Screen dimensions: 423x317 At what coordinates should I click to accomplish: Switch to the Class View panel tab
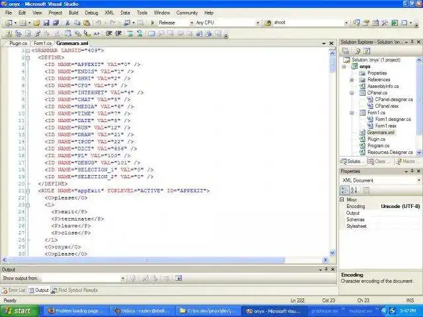pos(379,161)
